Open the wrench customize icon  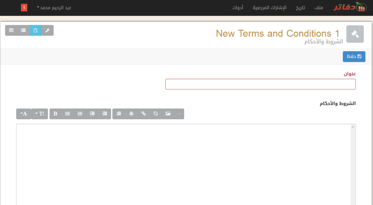[x=48, y=31]
